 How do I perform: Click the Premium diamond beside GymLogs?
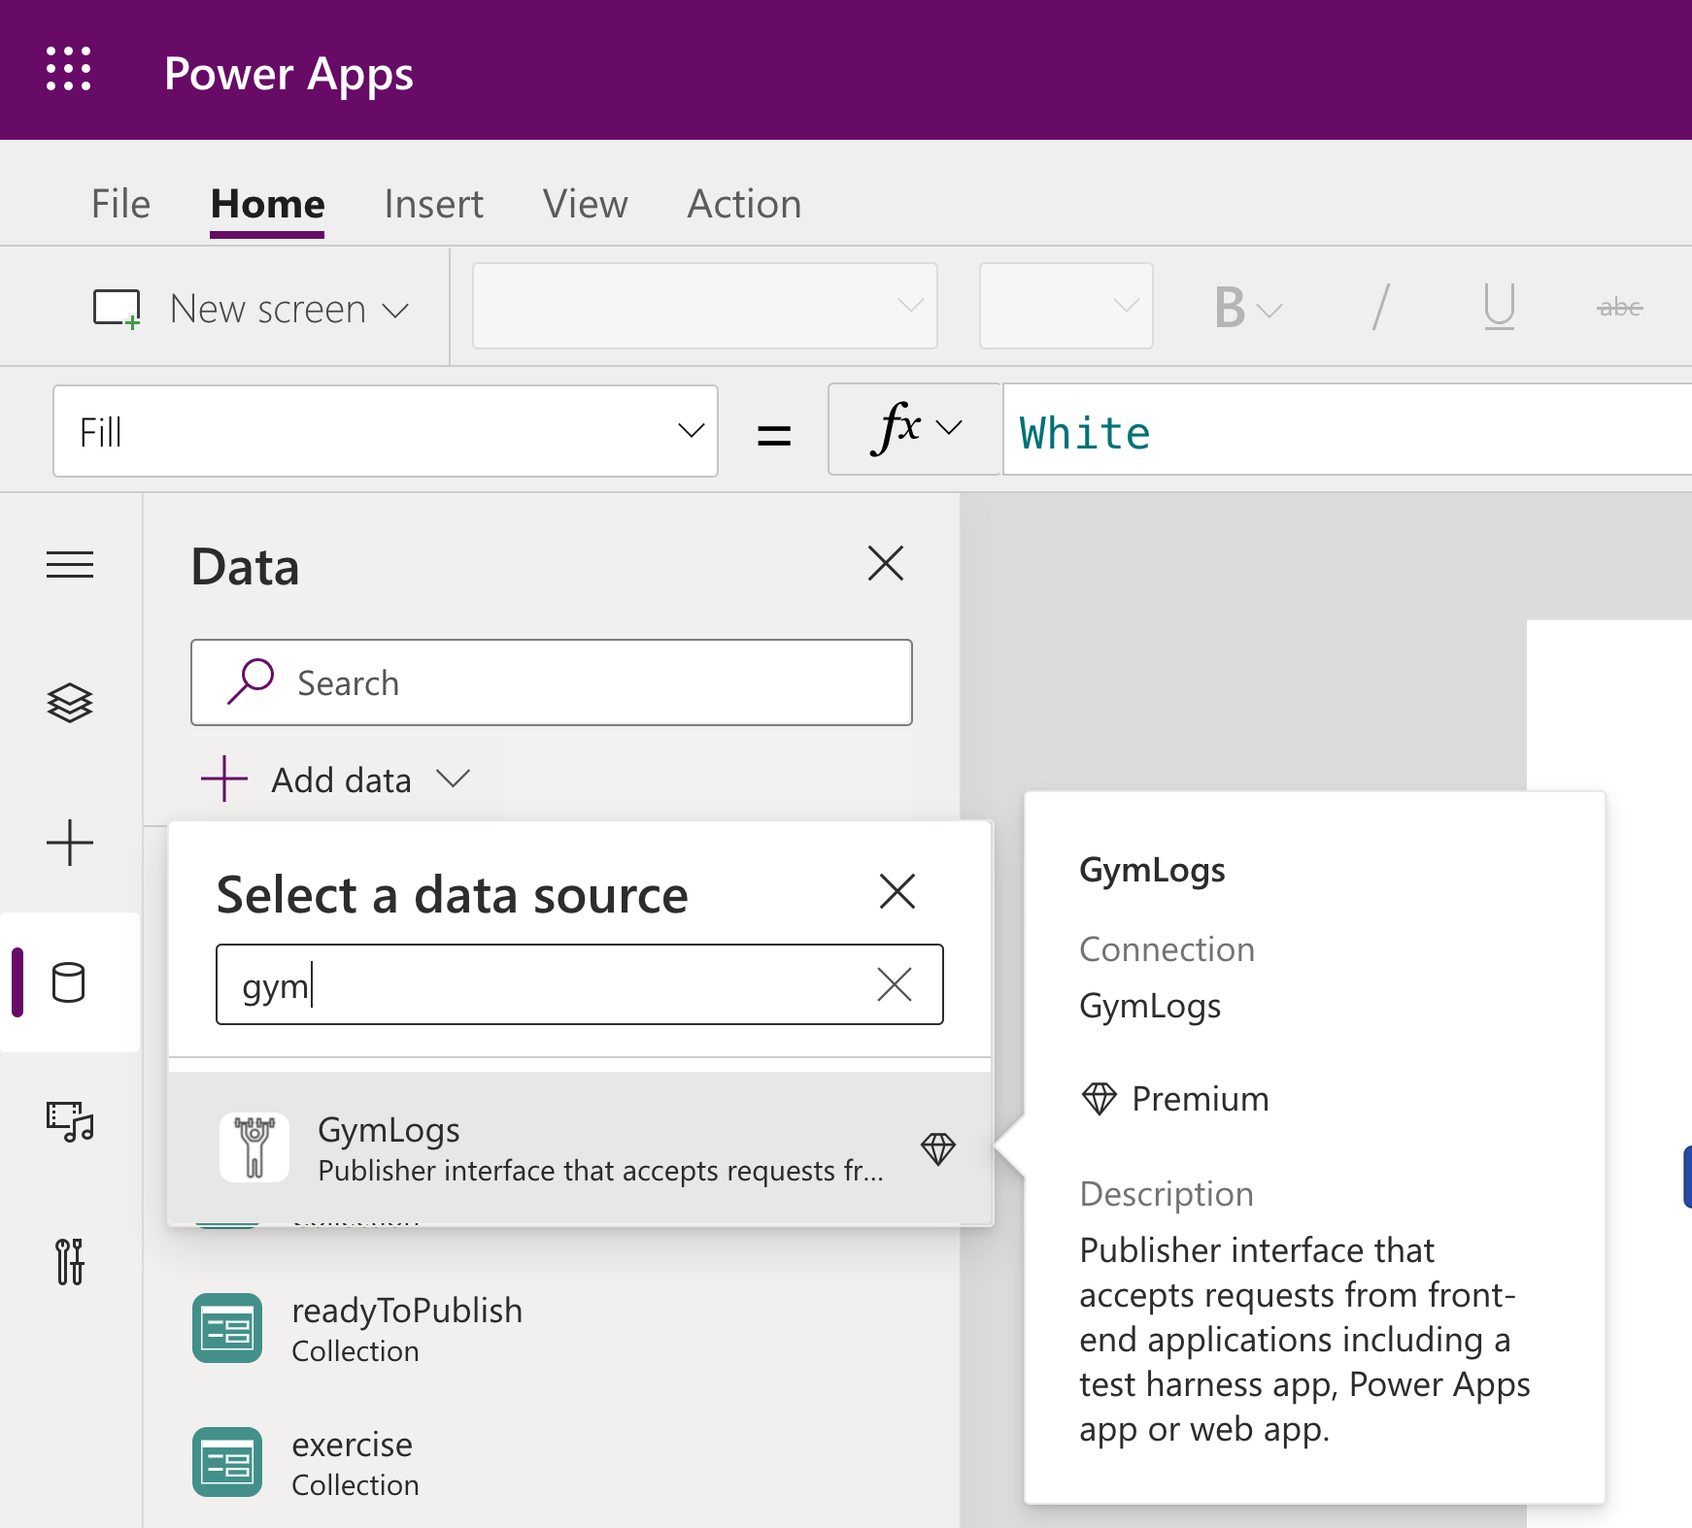point(939,1148)
